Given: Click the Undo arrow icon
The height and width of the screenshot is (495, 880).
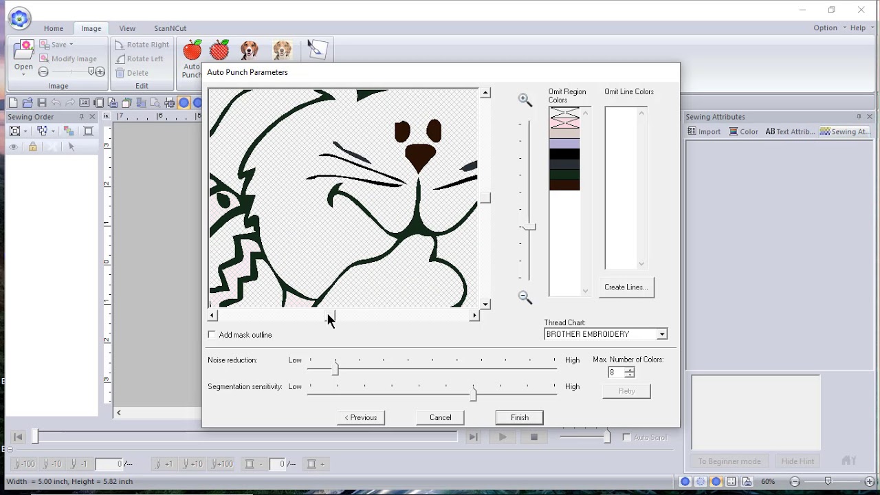Looking at the screenshot, I should click(x=56, y=103).
